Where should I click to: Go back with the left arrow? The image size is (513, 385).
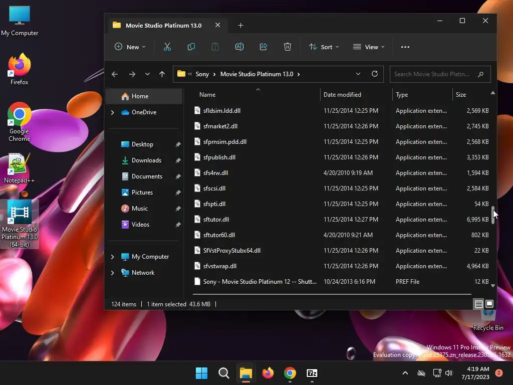[x=115, y=74]
